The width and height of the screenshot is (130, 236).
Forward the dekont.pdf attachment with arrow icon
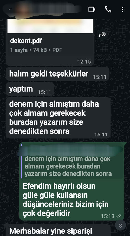coord(102,34)
